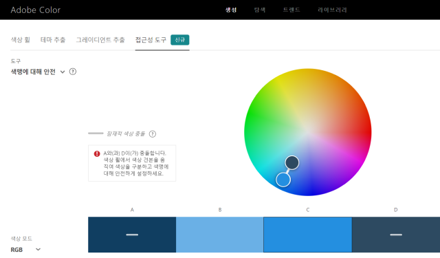
Task: Select the slate blue swatch D
Action: 396,235
